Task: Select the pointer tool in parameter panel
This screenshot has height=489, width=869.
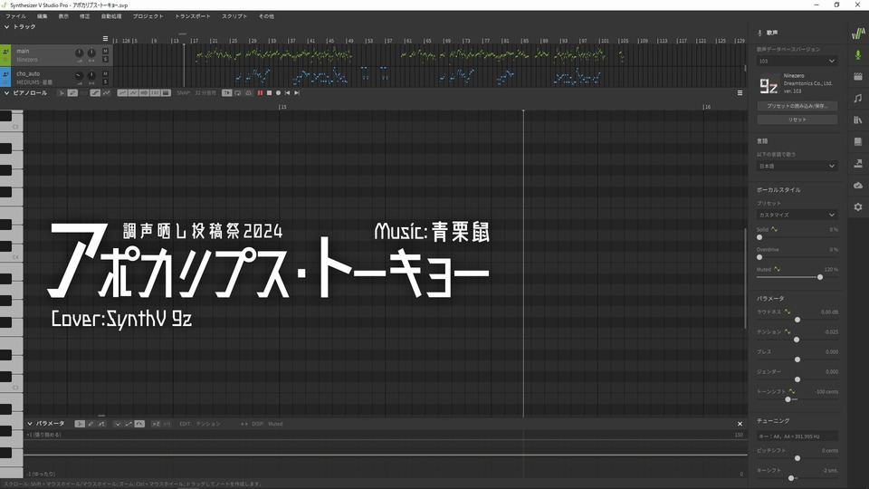Action: (80, 424)
